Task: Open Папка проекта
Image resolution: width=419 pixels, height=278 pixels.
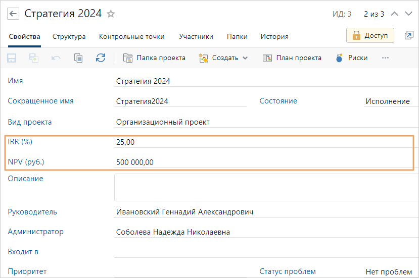Action: point(155,58)
